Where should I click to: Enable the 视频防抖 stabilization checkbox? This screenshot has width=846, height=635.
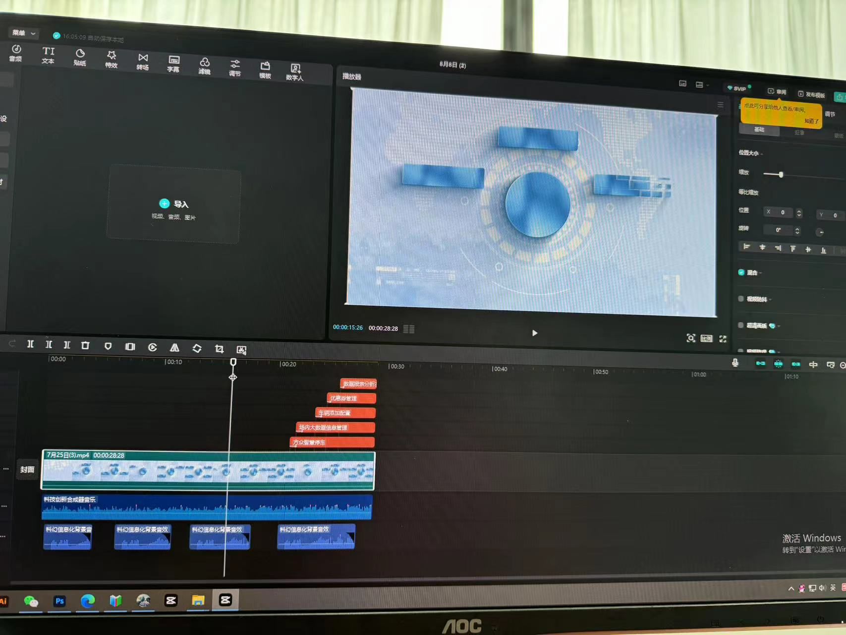pyautogui.click(x=741, y=299)
